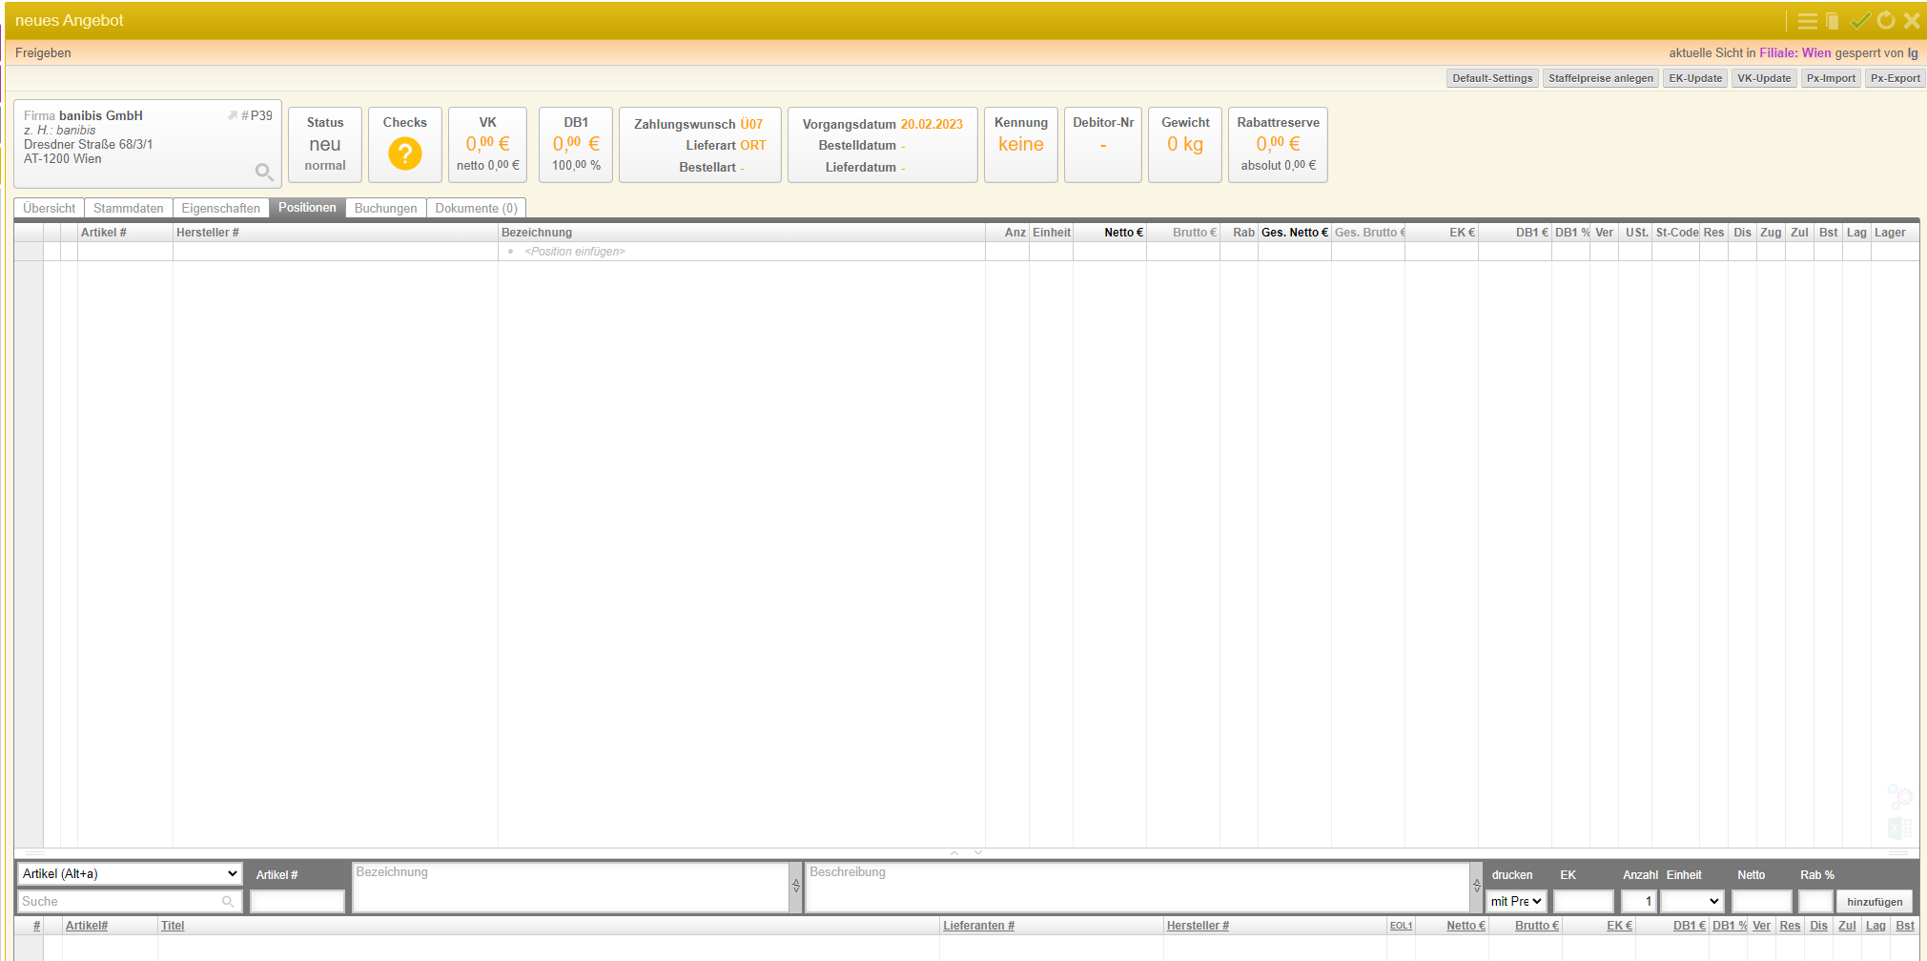Click the EOL1 column header
The image size is (1927, 961).
[1401, 926]
